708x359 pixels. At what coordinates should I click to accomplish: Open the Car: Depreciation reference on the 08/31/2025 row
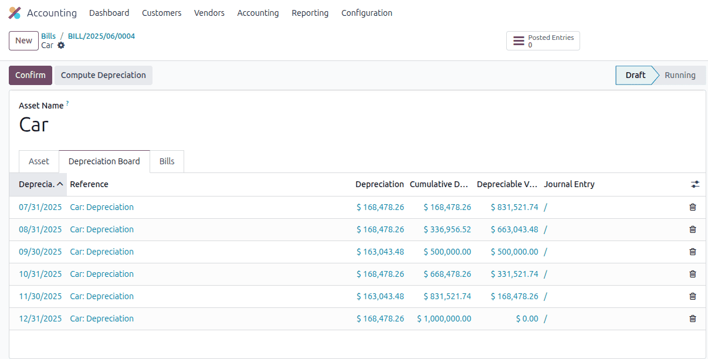coord(101,229)
